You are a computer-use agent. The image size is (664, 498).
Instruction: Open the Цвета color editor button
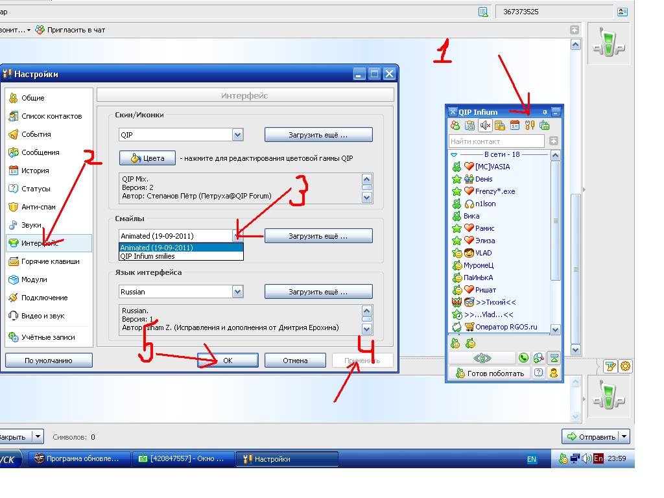point(147,158)
